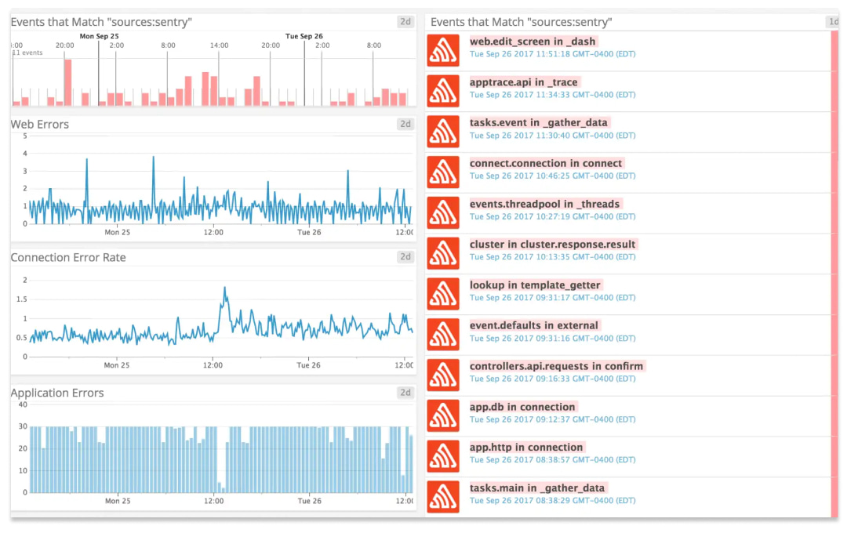The height and width of the screenshot is (533, 858).
Task: Click the Sentry icon beside events.threadpool event
Action: point(443,212)
